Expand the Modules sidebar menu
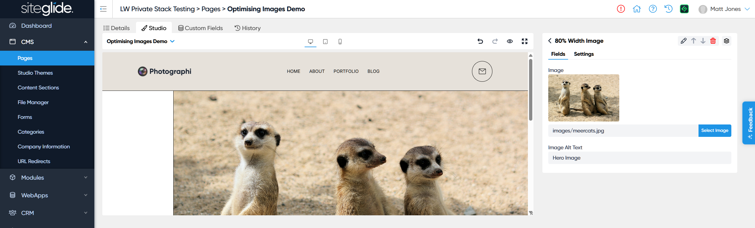 tap(47, 178)
